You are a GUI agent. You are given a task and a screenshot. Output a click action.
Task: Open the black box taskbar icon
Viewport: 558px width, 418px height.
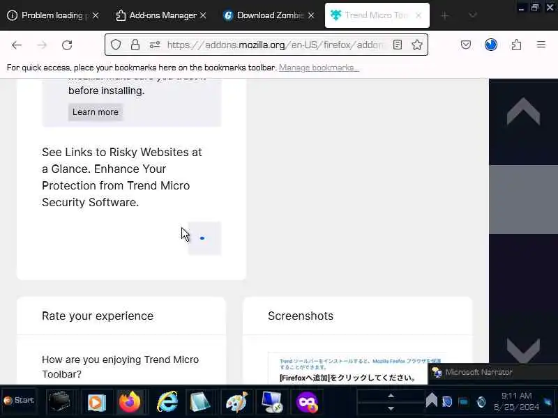coord(59,402)
